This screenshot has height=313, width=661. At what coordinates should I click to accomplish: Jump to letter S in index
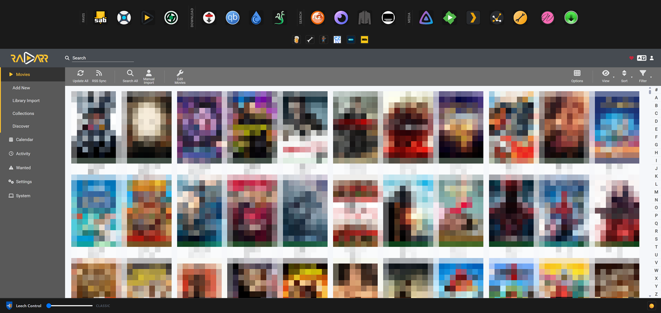(656, 239)
